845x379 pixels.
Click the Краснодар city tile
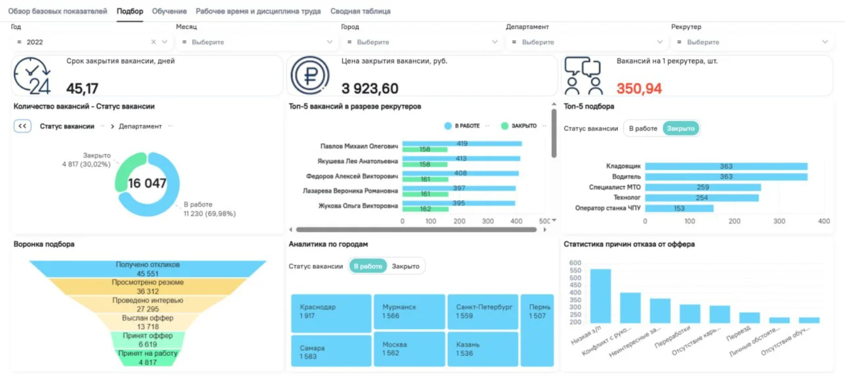(x=331, y=312)
